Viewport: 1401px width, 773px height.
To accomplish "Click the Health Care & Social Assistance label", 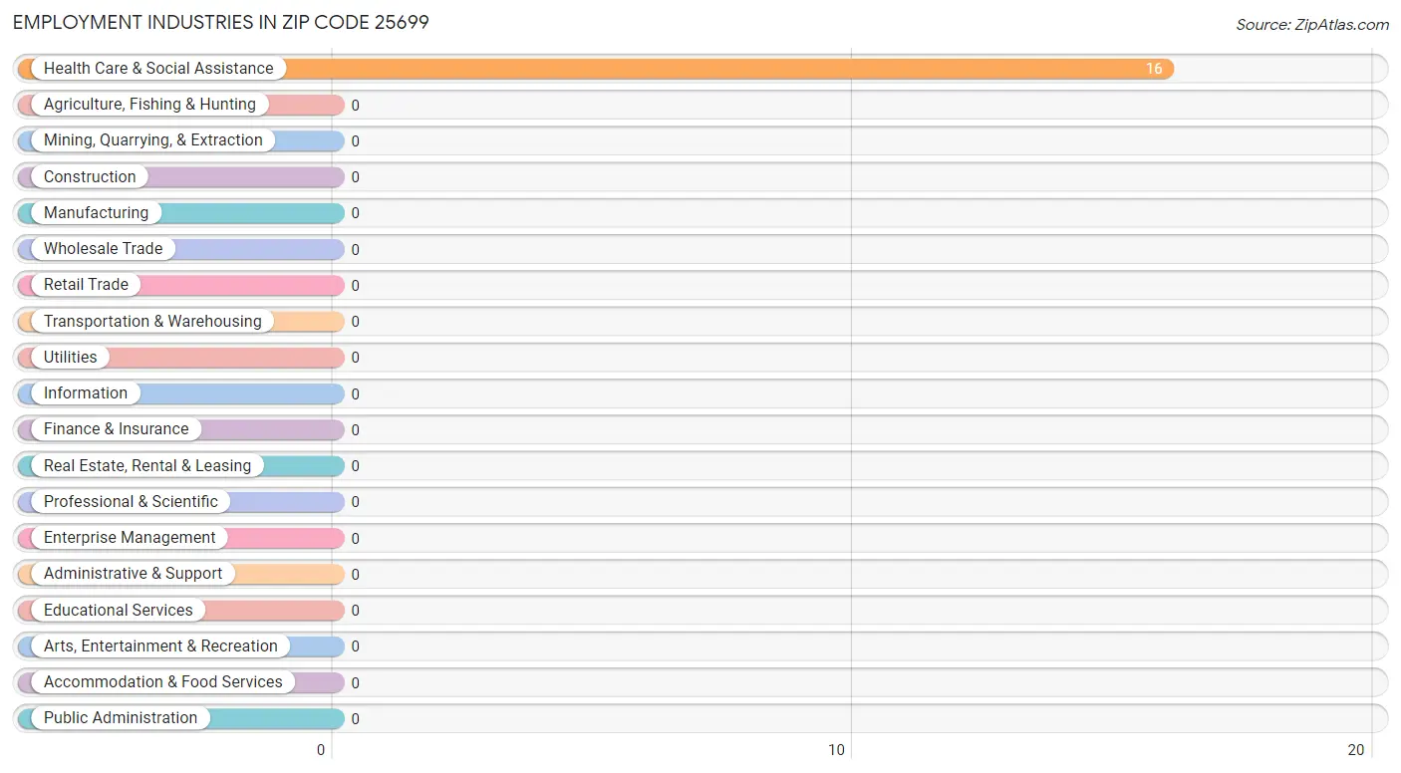I will pyautogui.click(x=158, y=68).
